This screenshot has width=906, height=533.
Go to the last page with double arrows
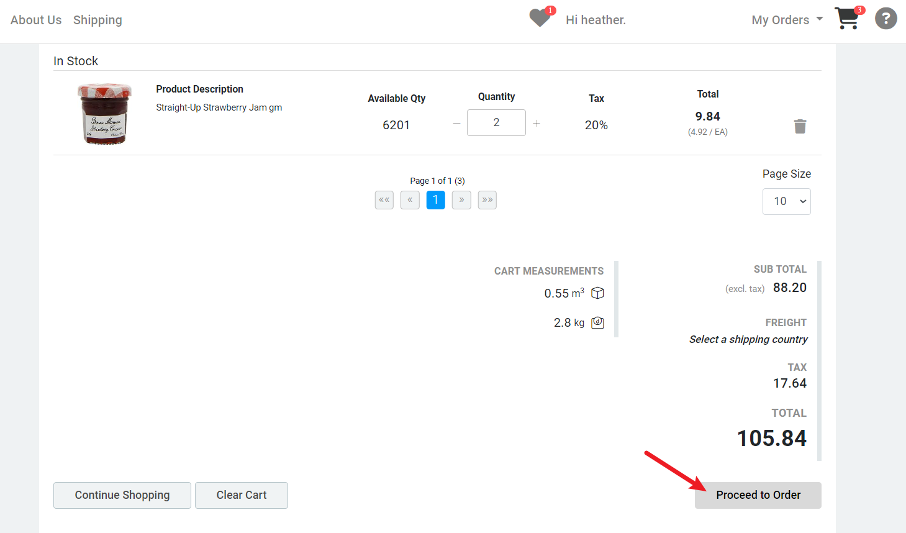(487, 199)
